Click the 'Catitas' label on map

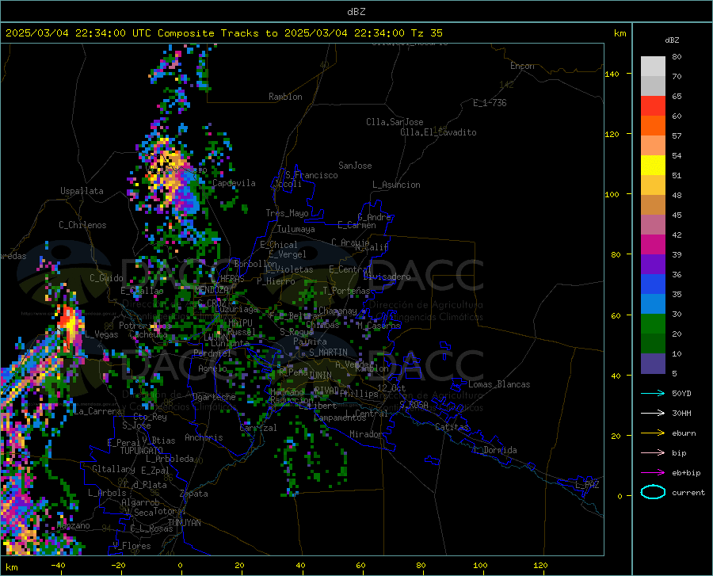[452, 427]
